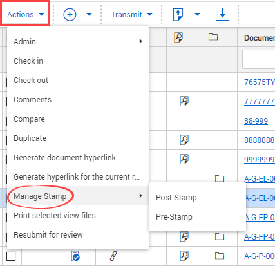This screenshot has width=275, height=266.
Task: Open document link 76575TY
Action: (x=260, y=82)
